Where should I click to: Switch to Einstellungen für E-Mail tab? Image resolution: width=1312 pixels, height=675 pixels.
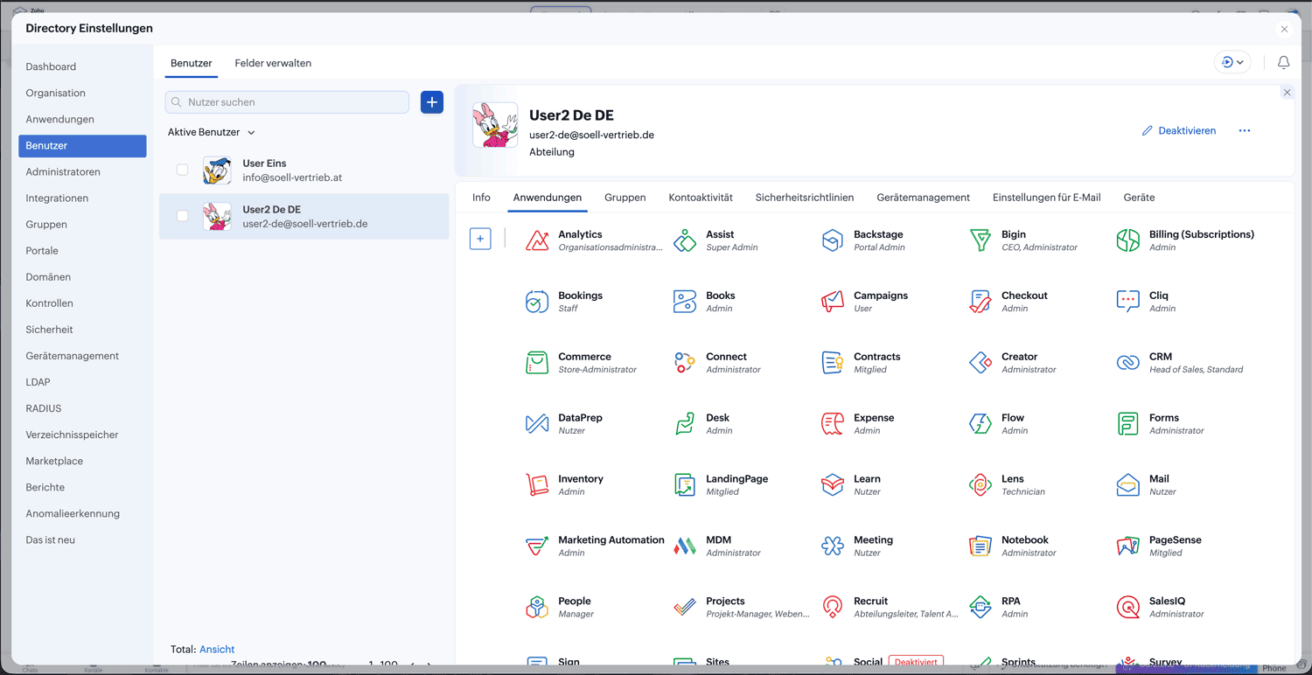click(x=1046, y=198)
